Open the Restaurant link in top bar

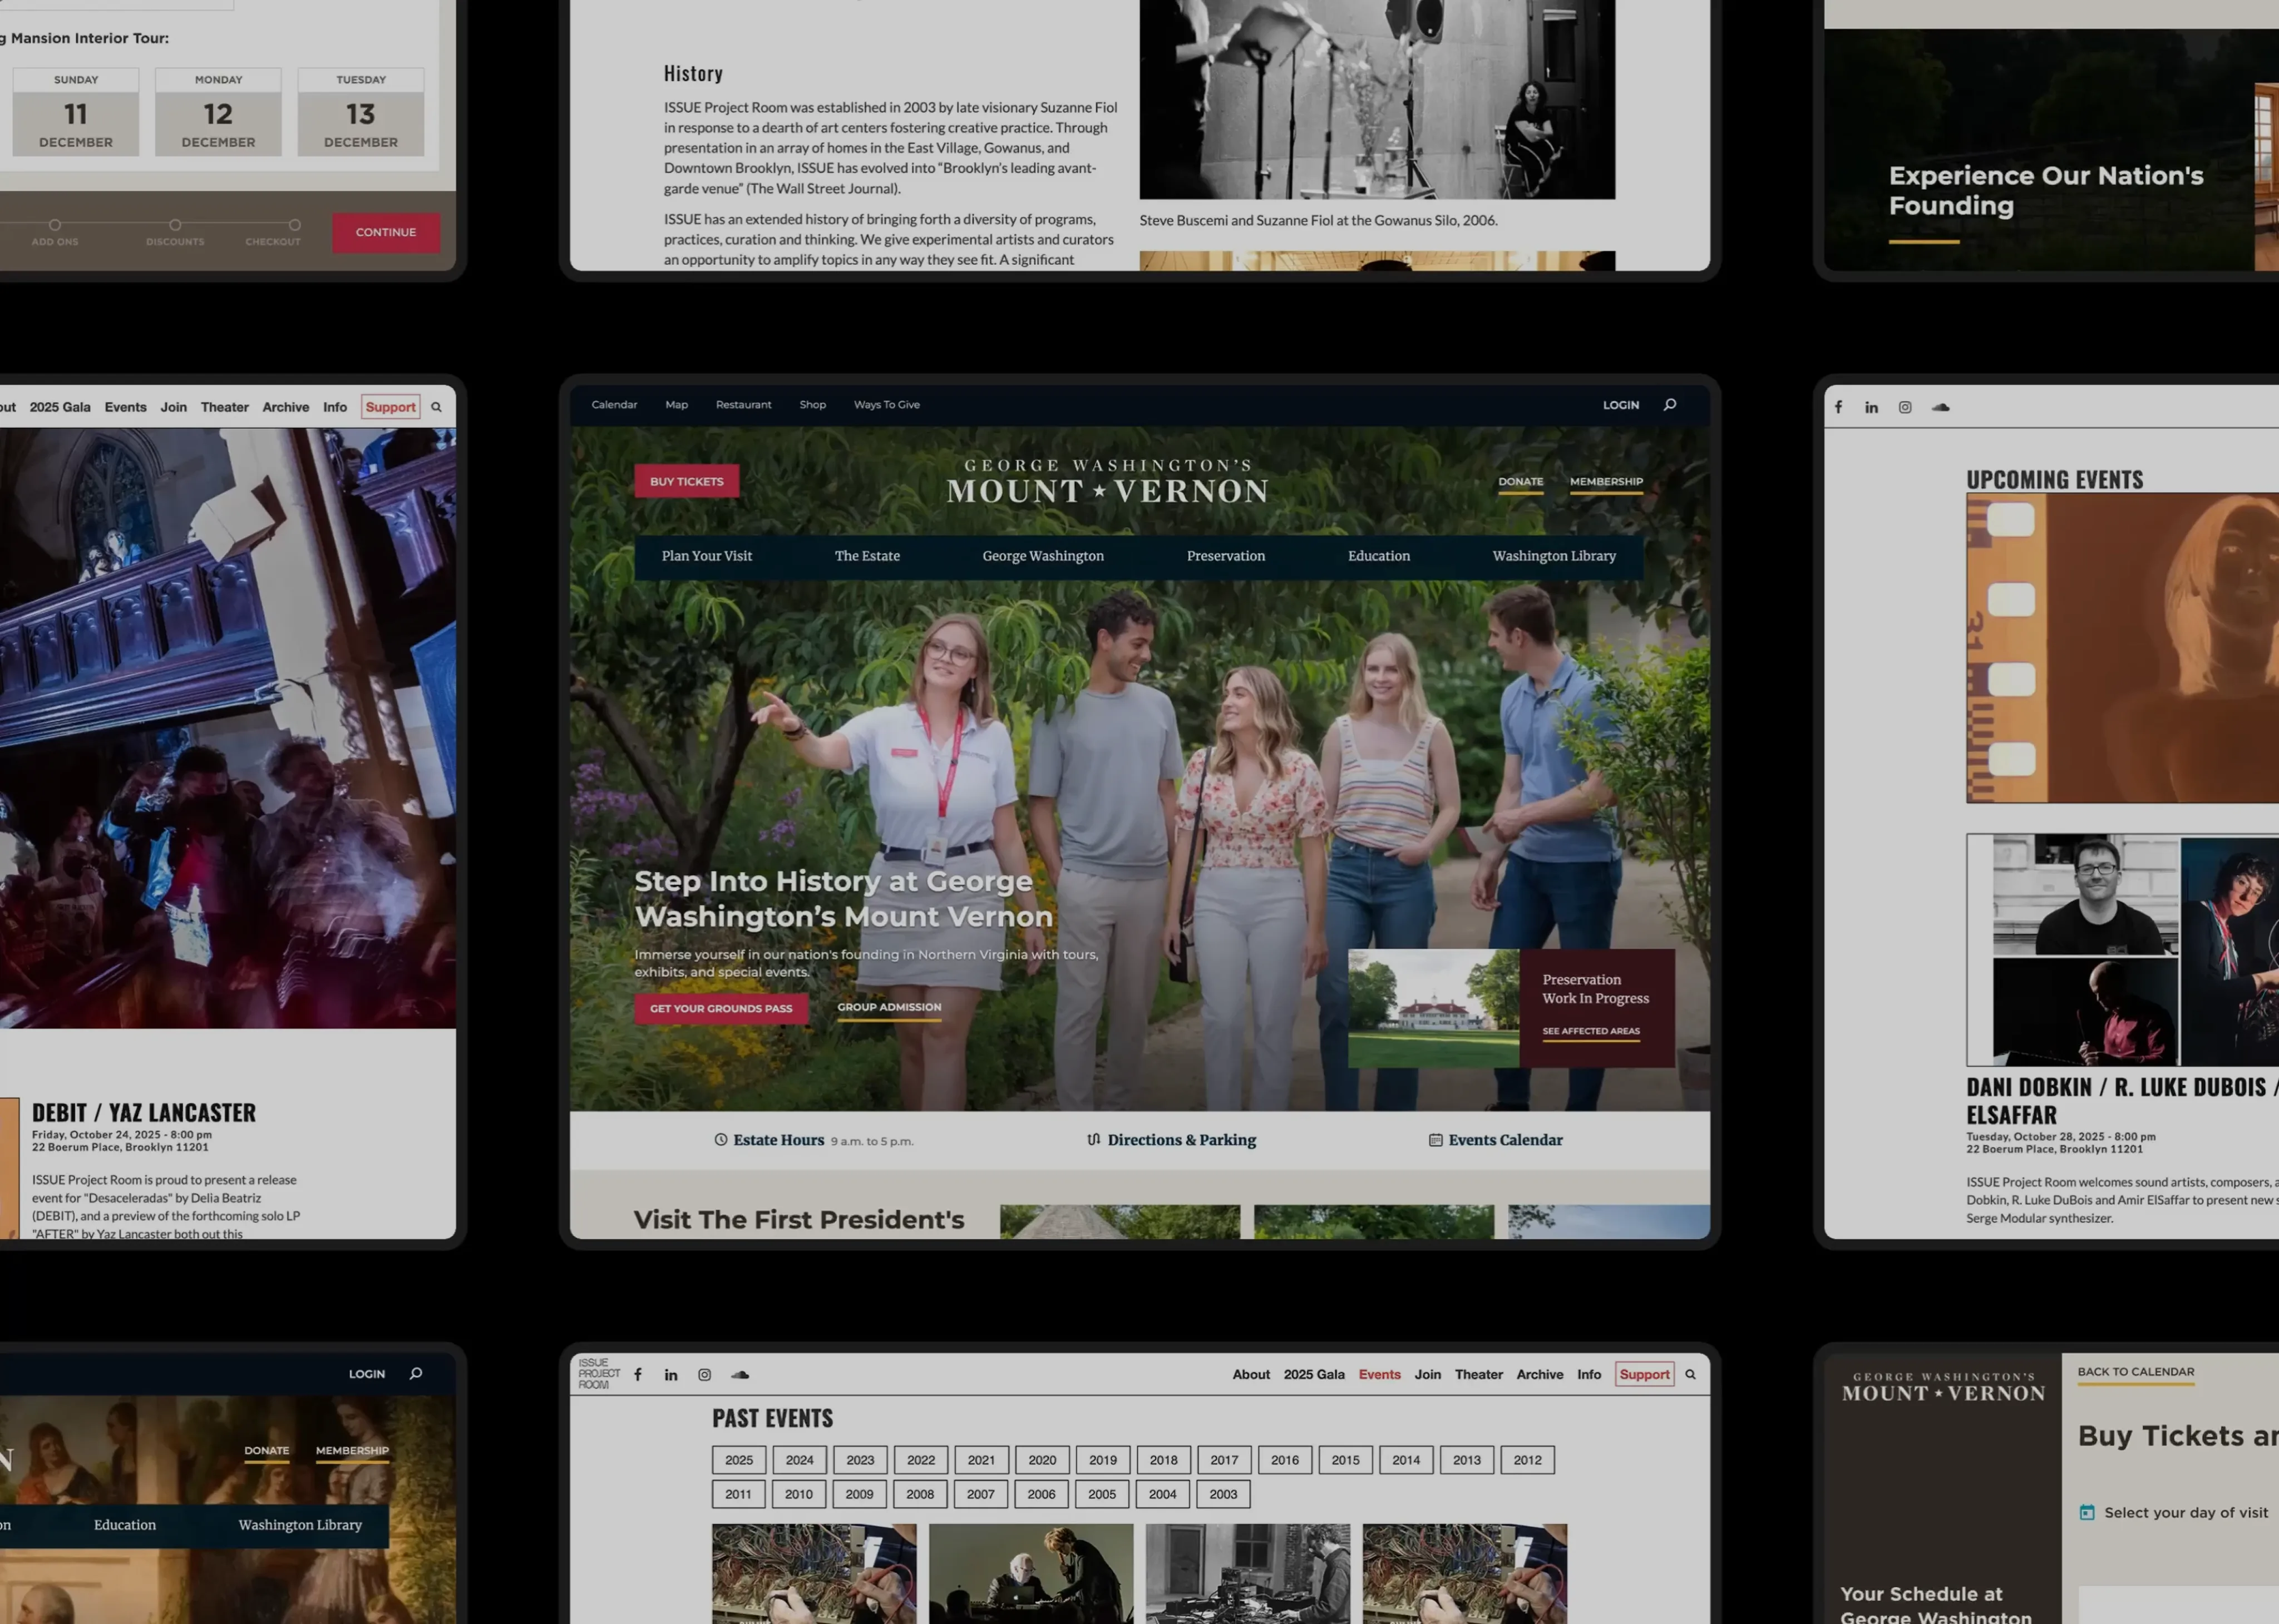tap(743, 405)
